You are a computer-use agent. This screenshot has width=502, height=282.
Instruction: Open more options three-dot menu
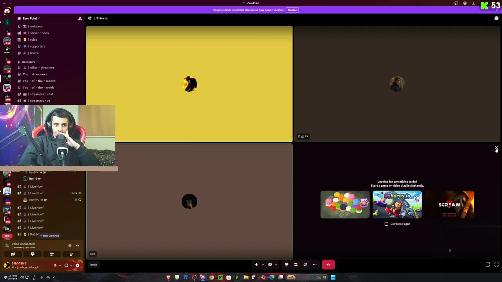[x=315, y=265]
